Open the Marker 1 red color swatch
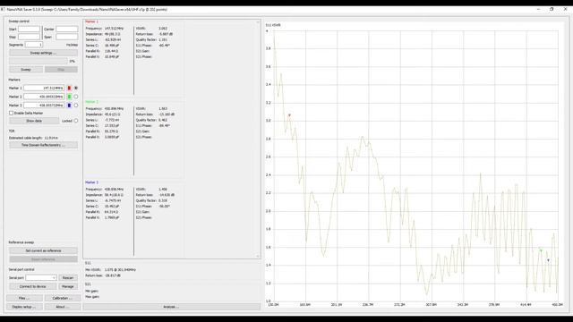 pos(69,88)
